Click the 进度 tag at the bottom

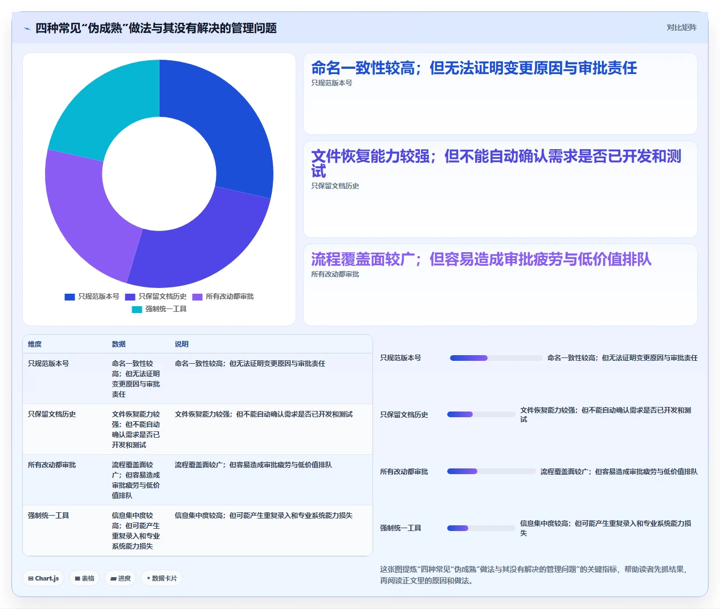point(120,578)
